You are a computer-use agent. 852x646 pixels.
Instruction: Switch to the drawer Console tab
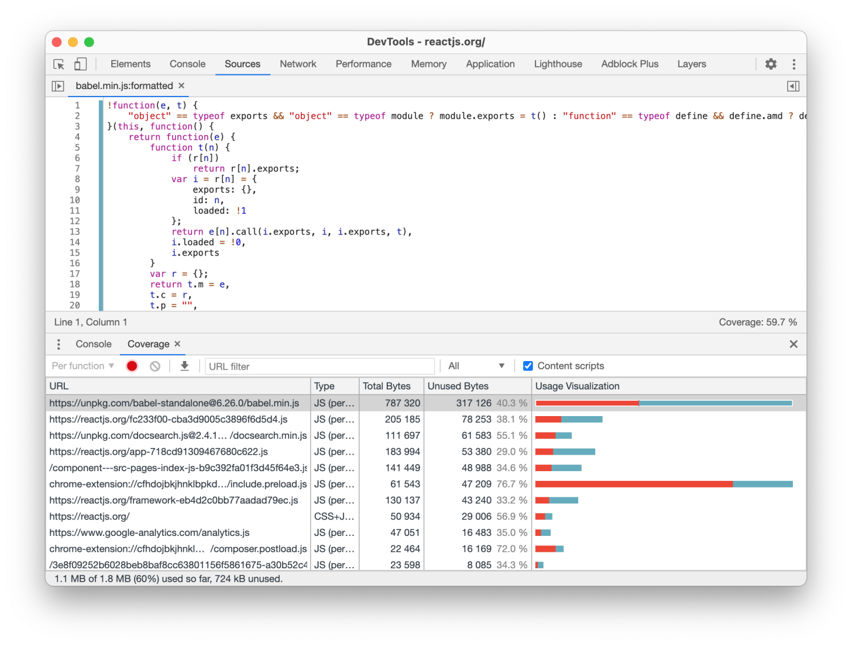click(x=94, y=344)
